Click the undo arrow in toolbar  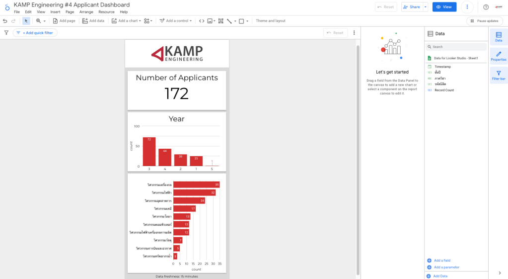pyautogui.click(x=5, y=21)
